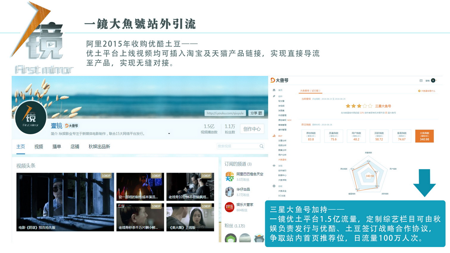Select highlighted 大鱼星级 sidebar entry
The image size is (450, 253).
pyautogui.click(x=282, y=160)
